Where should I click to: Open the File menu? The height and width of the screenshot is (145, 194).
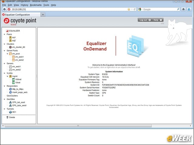pos(4,5)
